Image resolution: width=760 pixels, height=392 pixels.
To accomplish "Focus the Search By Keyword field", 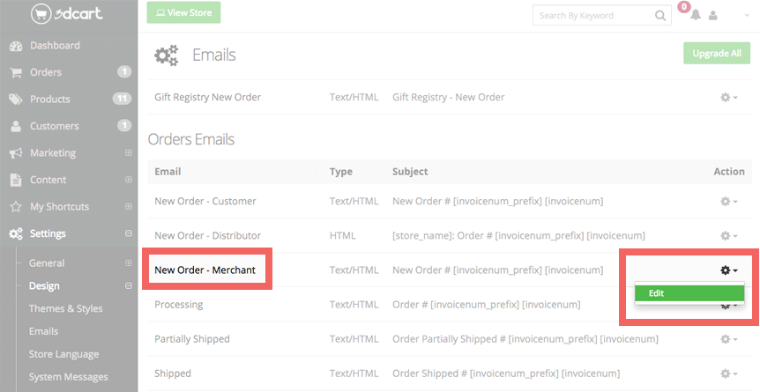I will point(602,16).
